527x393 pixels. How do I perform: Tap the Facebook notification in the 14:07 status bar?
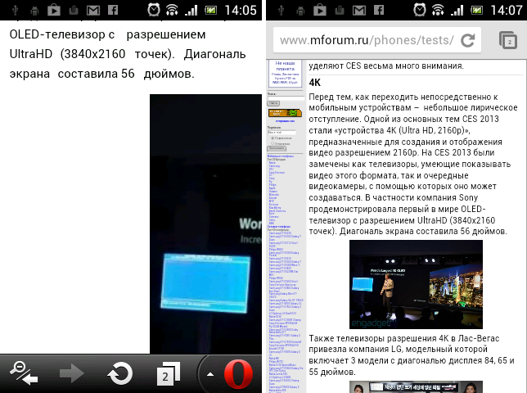click(379, 10)
